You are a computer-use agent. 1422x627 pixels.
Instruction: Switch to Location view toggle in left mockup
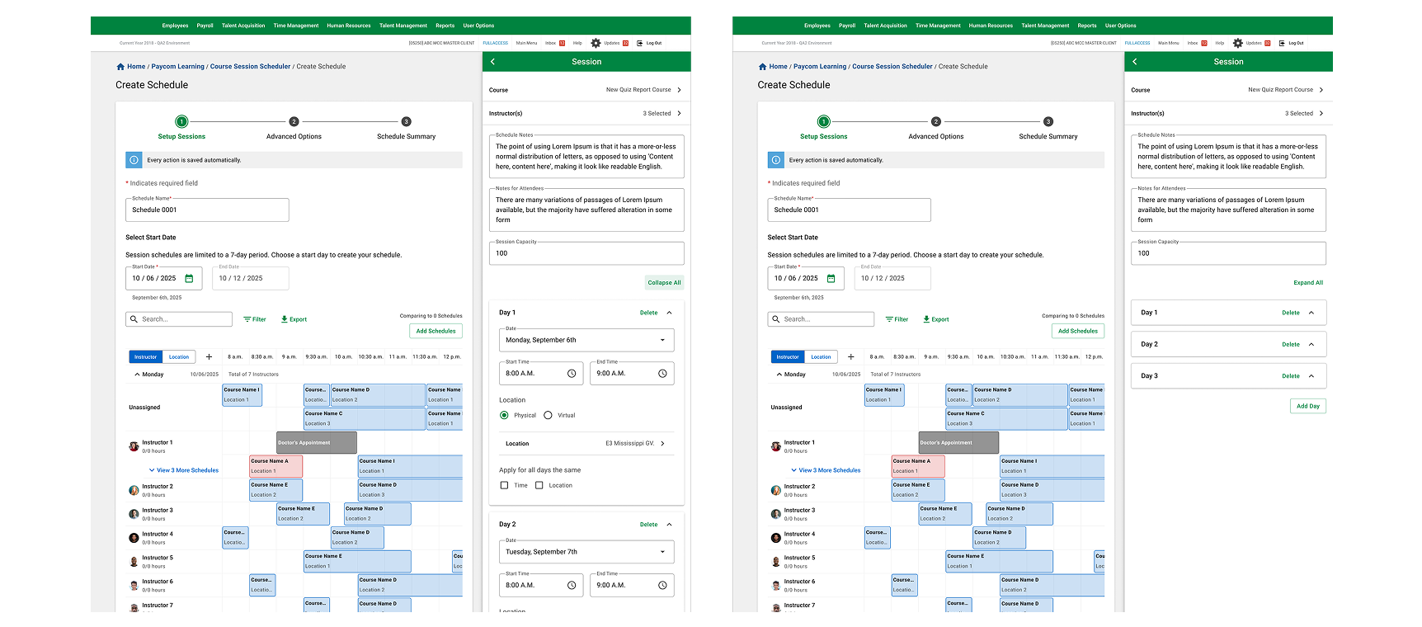(179, 357)
